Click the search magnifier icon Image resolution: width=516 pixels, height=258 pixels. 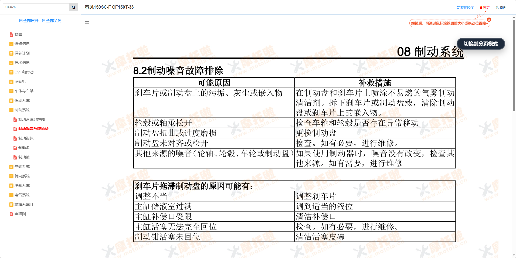coord(73,7)
